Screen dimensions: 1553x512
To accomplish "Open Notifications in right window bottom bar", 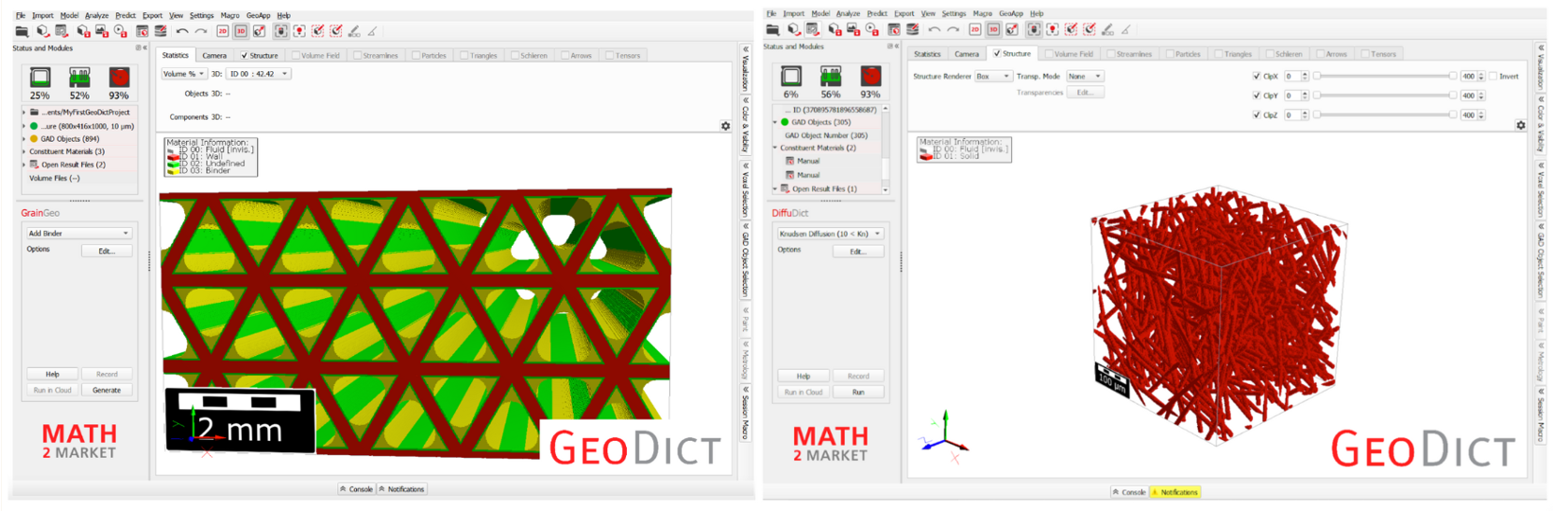I will coord(1175,491).
